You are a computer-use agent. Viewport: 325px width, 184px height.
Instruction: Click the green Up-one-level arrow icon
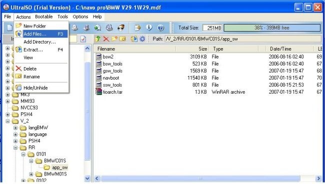pos(98,39)
